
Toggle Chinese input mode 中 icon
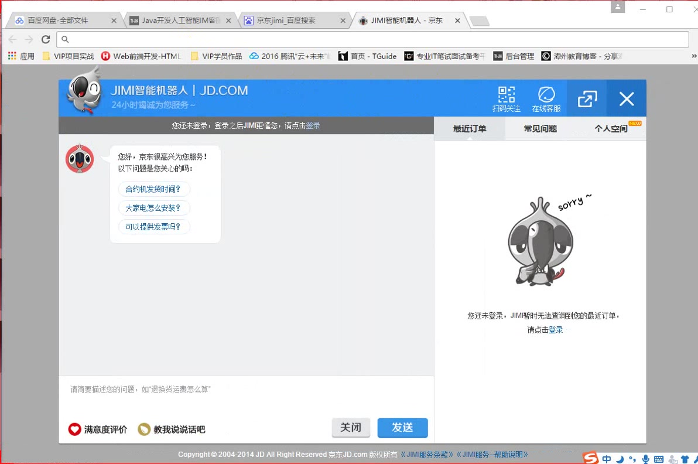(x=606, y=459)
